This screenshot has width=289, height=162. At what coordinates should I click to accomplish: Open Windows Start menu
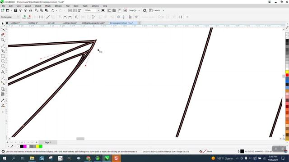4,158
